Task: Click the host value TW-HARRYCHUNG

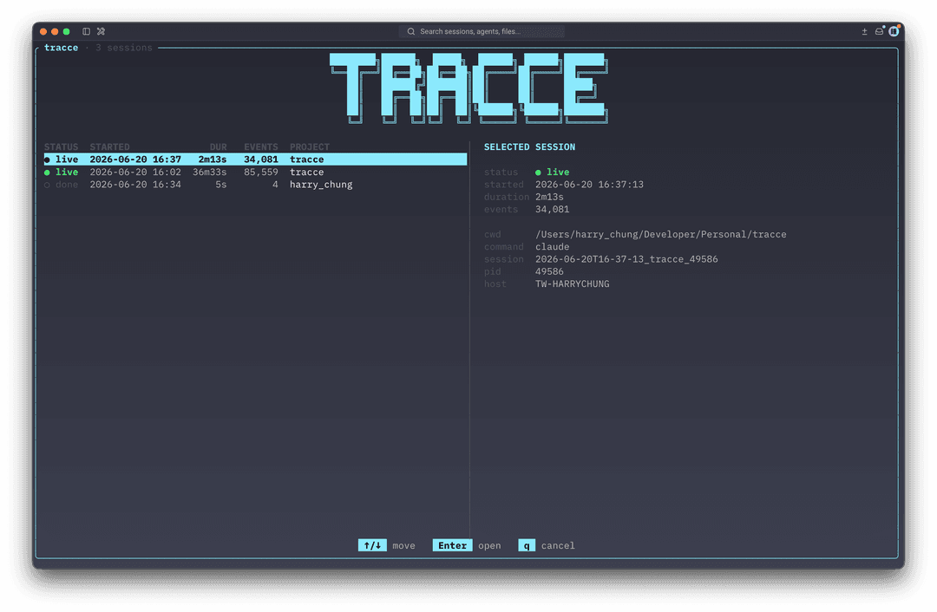Action: (572, 284)
